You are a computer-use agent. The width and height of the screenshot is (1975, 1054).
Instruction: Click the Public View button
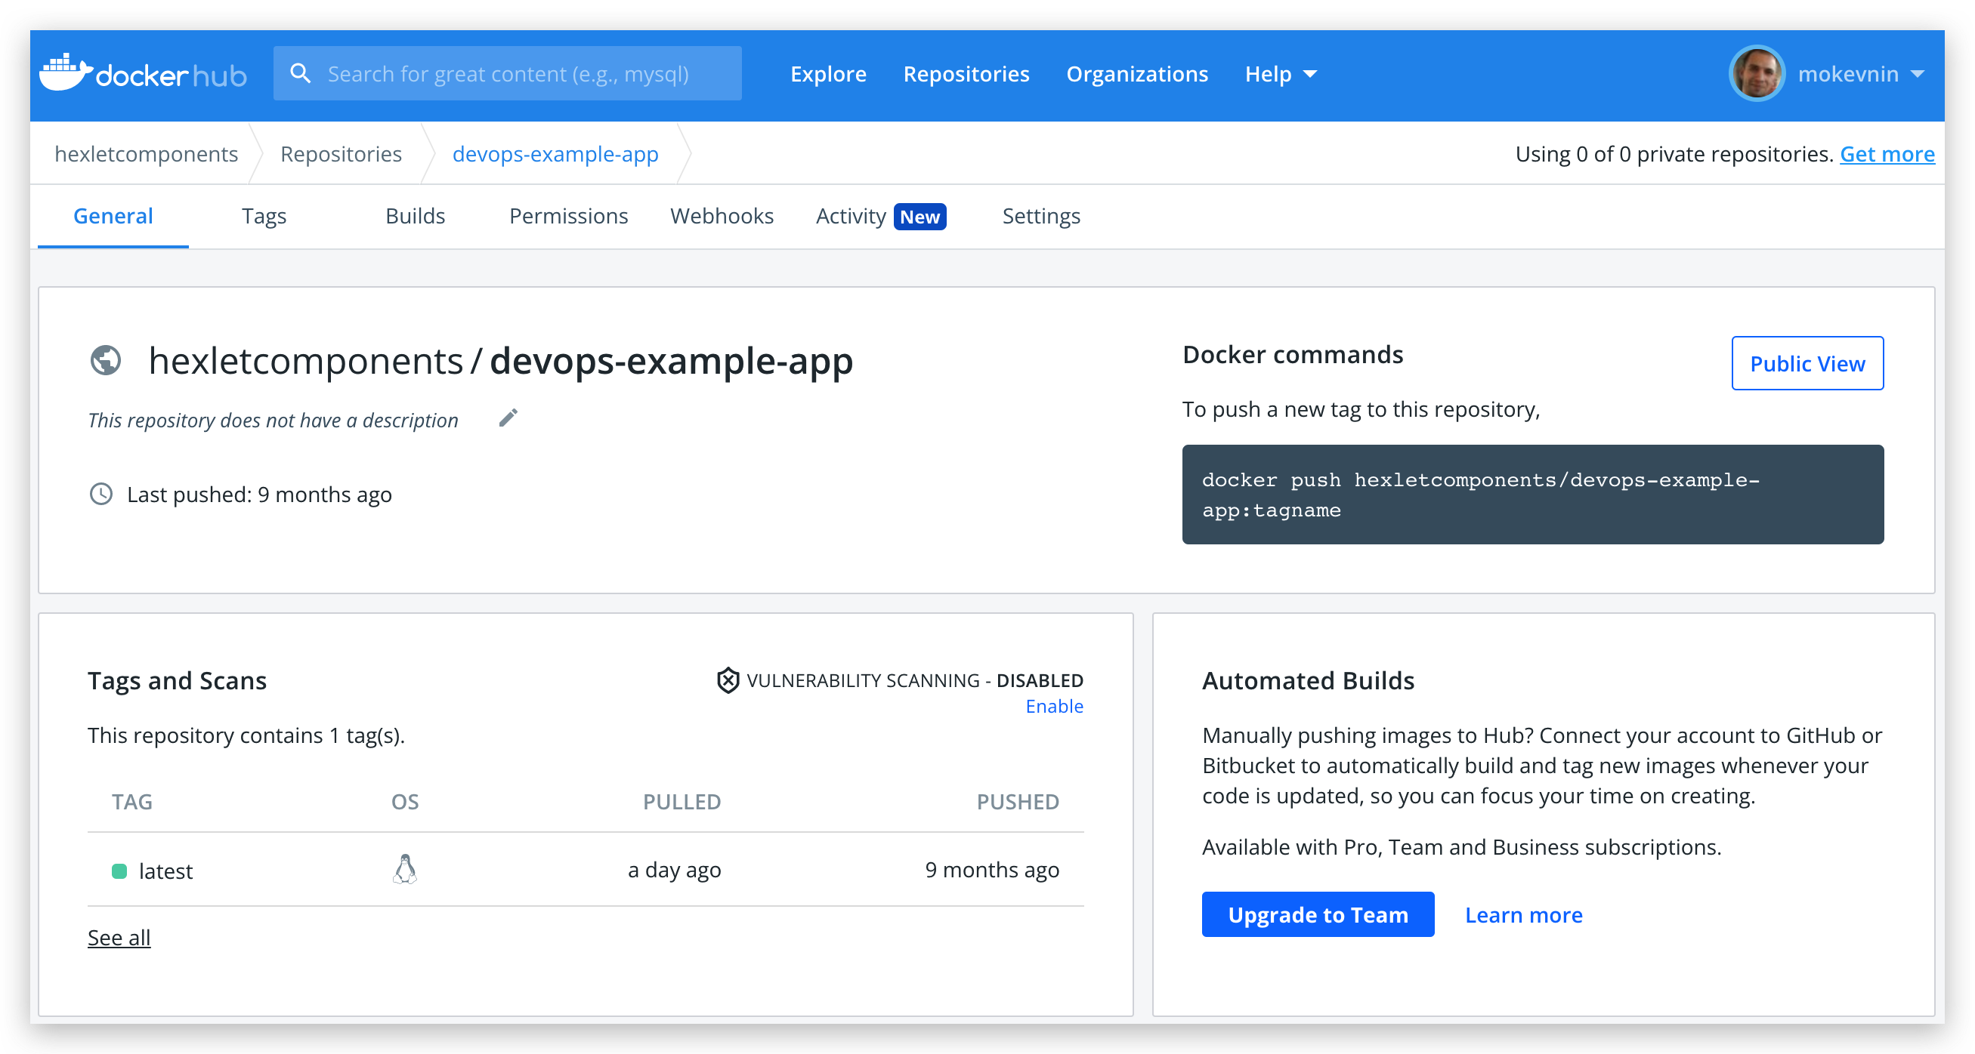point(1807,363)
